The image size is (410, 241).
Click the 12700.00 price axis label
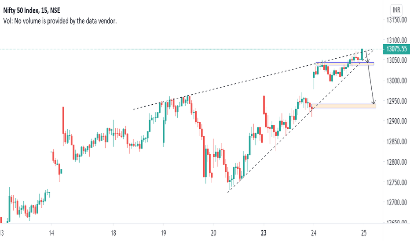[x=397, y=202]
